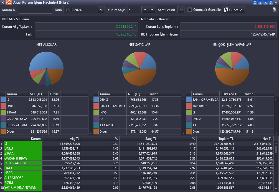Click the O button in title bar

point(255,2)
